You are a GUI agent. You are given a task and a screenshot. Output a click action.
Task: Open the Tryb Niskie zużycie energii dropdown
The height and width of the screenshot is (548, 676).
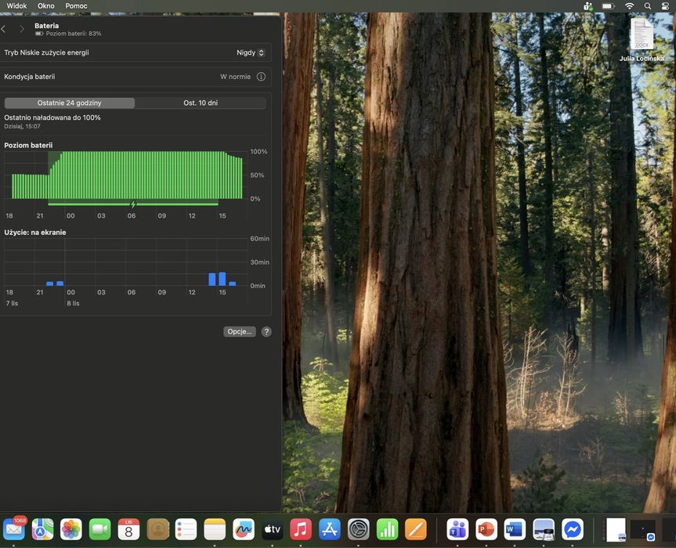pyautogui.click(x=250, y=52)
